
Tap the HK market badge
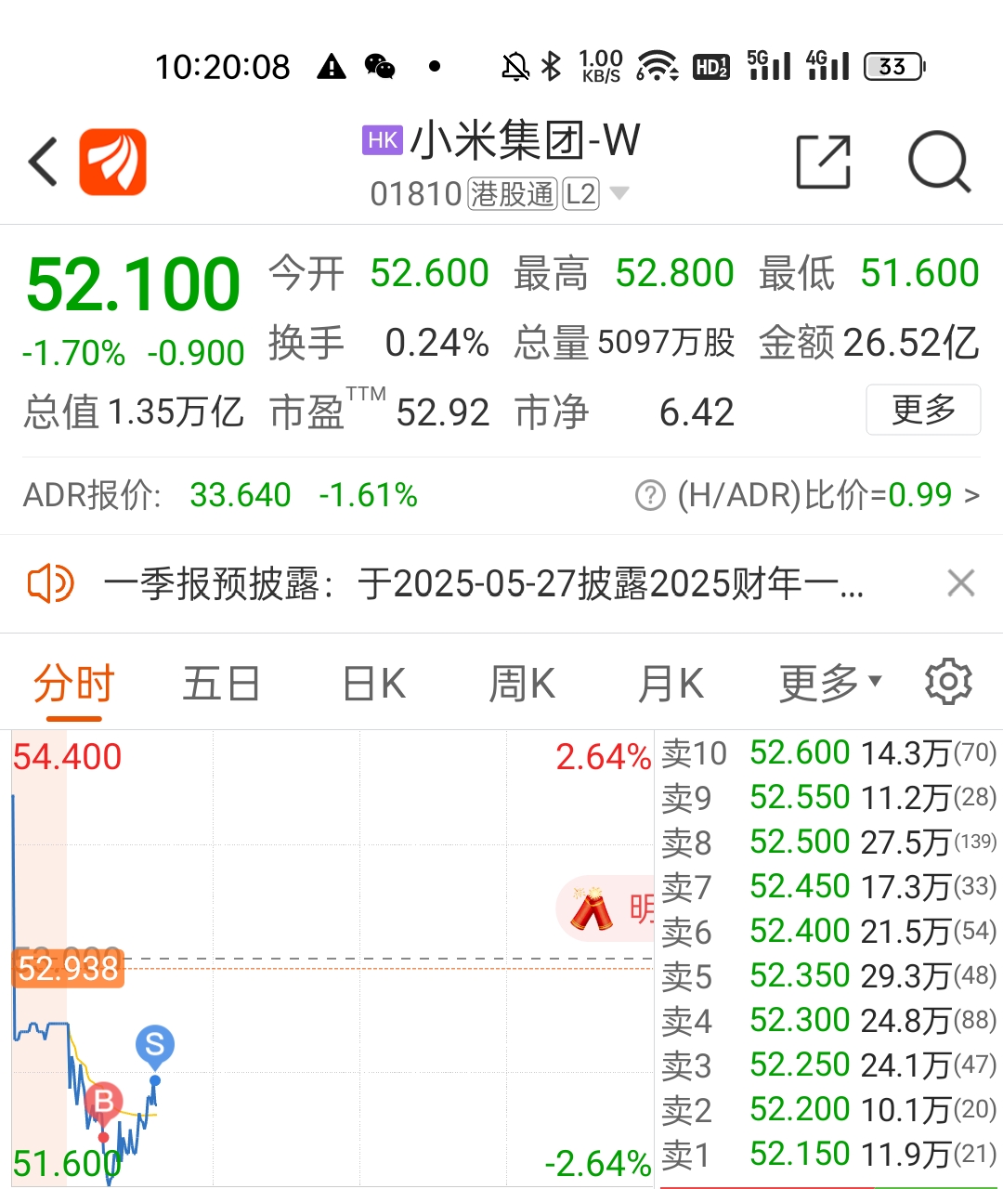click(383, 140)
